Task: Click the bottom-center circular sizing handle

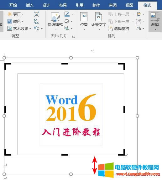Action: 71,174
